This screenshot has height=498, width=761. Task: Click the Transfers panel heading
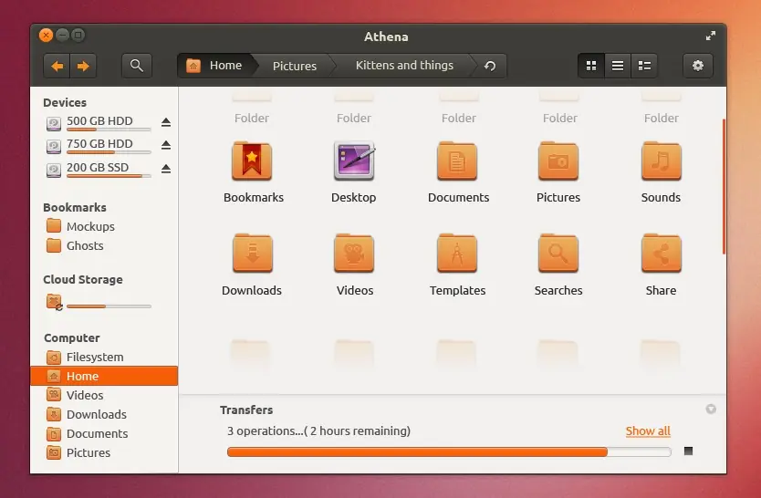pos(246,410)
